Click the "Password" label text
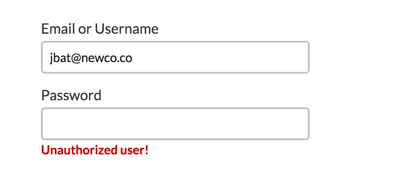This screenshot has height=189, width=420. [x=71, y=95]
